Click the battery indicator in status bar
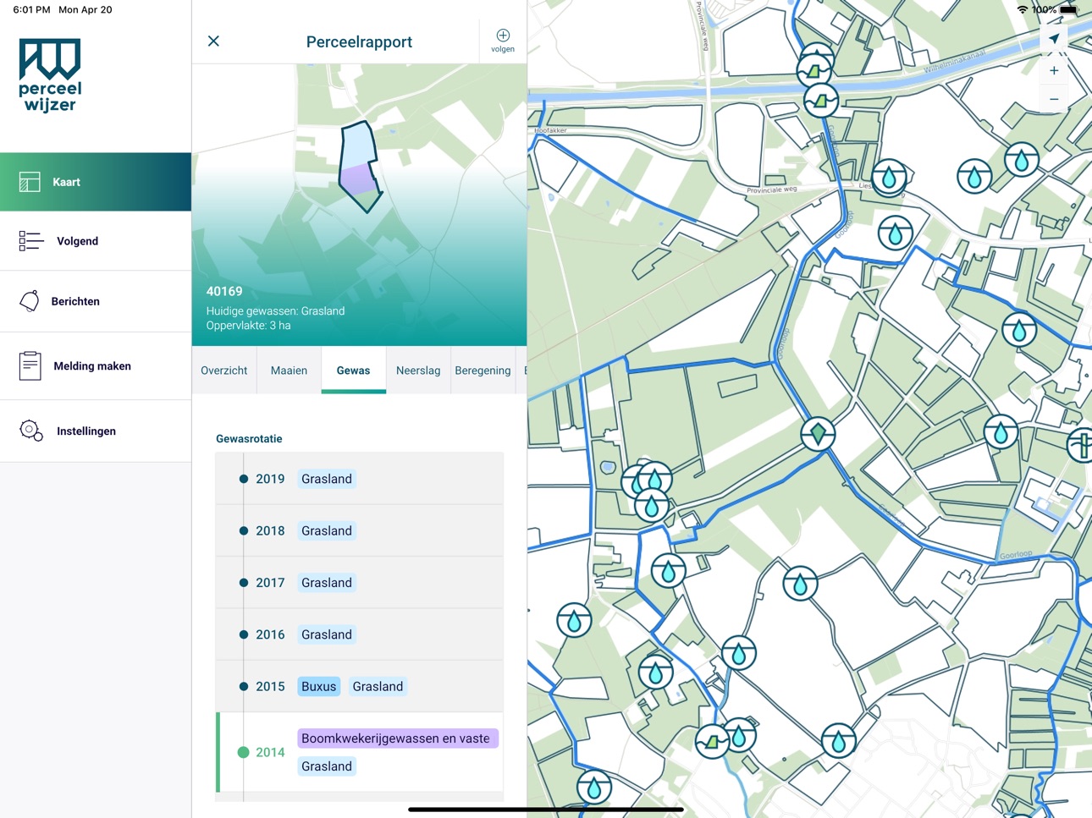The height and width of the screenshot is (818, 1092). 1069,10
